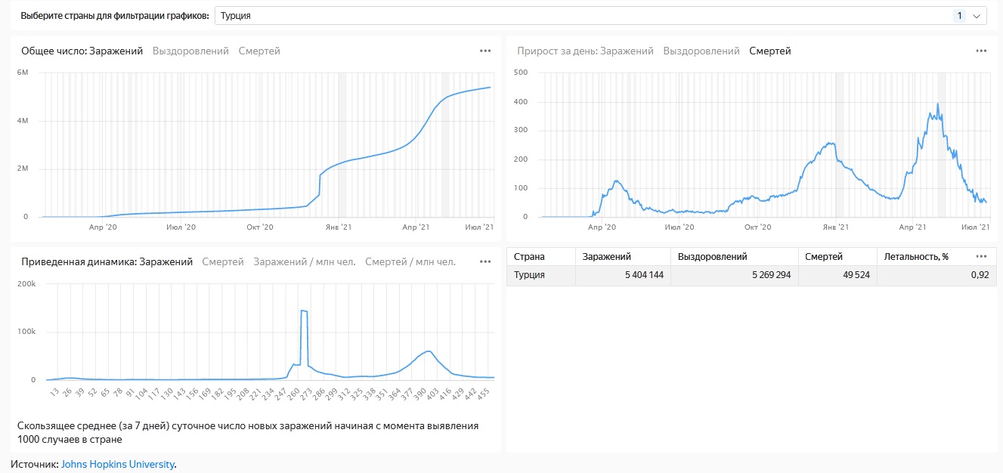Show Смертей / млн чел. dynamics
Viewport: 1003px width, 473px height.
[x=410, y=262]
